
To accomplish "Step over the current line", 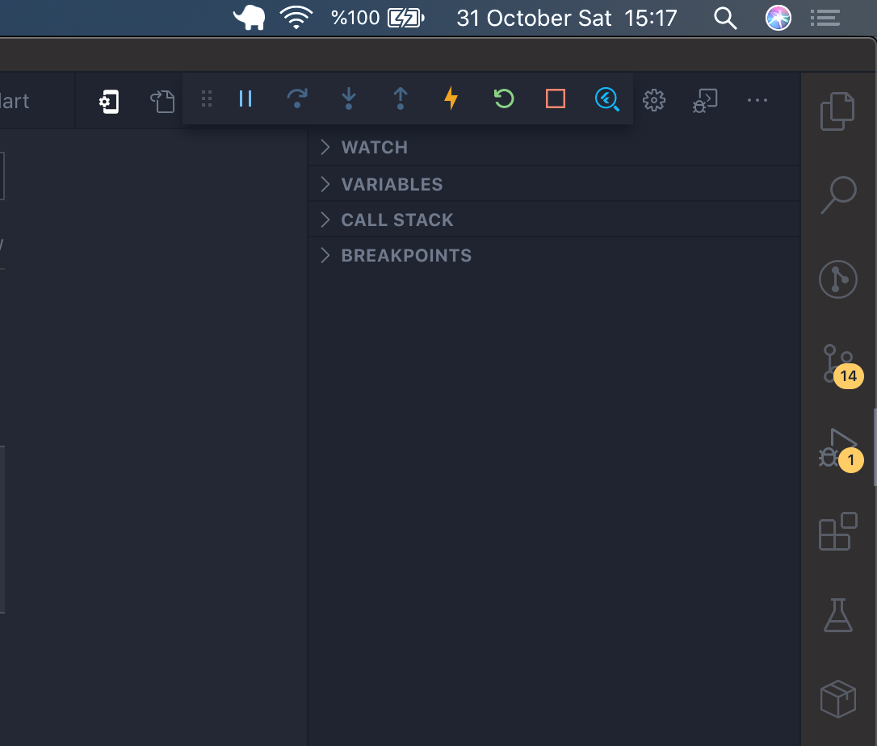I will [x=296, y=99].
